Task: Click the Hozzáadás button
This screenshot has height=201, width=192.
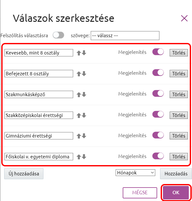Action: point(176,173)
